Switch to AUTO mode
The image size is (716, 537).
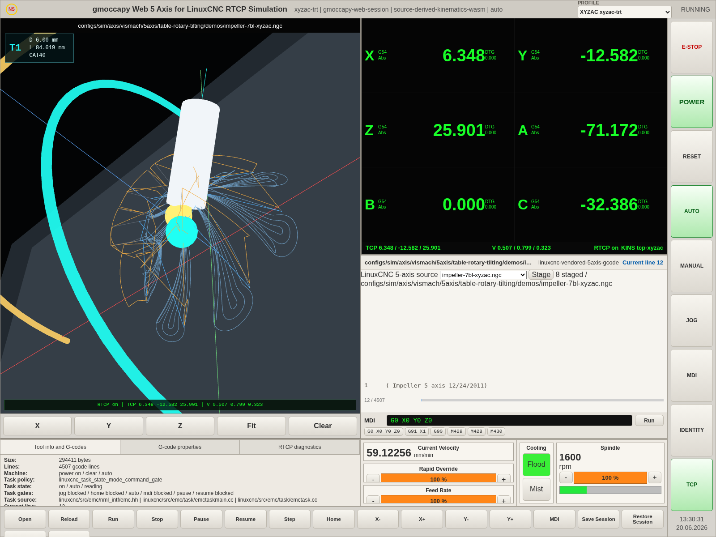(x=691, y=211)
